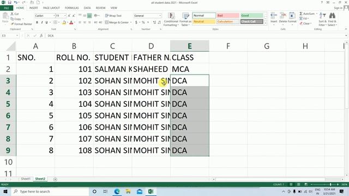This screenshot has height=196, width=349.
Task: Switch to the REVIEW tab
Action: click(100, 8)
